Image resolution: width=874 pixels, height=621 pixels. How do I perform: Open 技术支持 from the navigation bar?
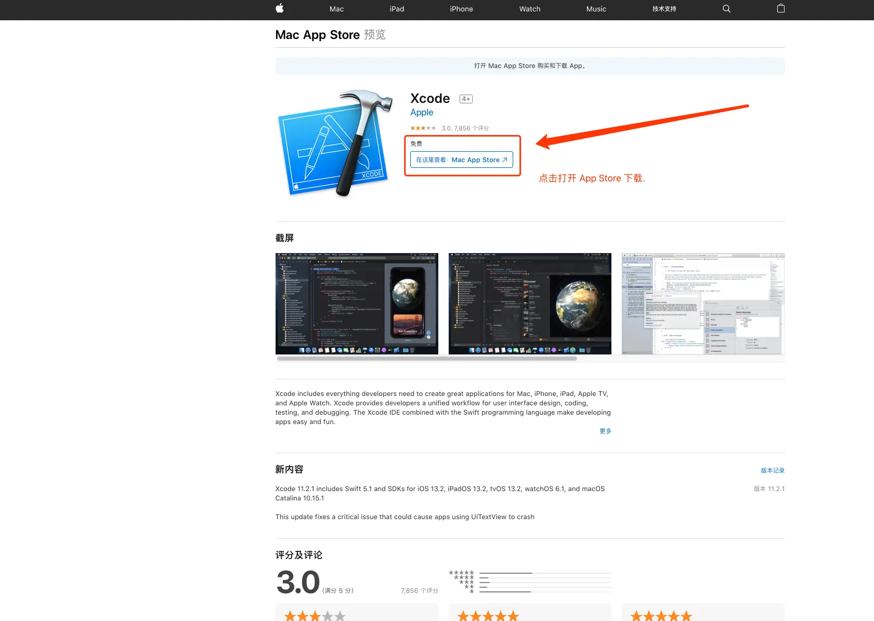663,9
